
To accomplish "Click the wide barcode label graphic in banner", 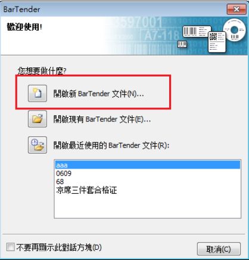I will tap(197, 31).
